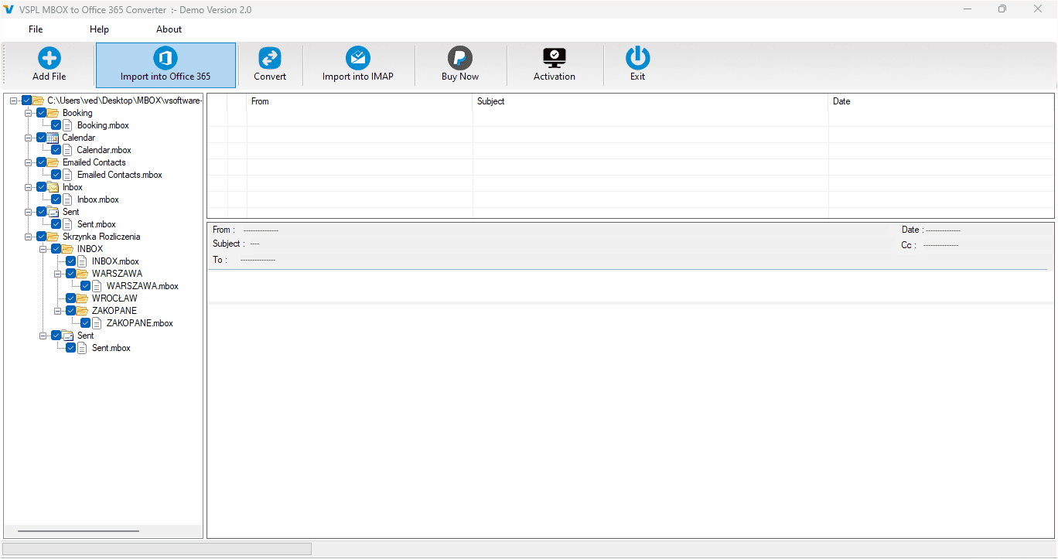Click the Emailed Contacts folder icon

pos(53,162)
